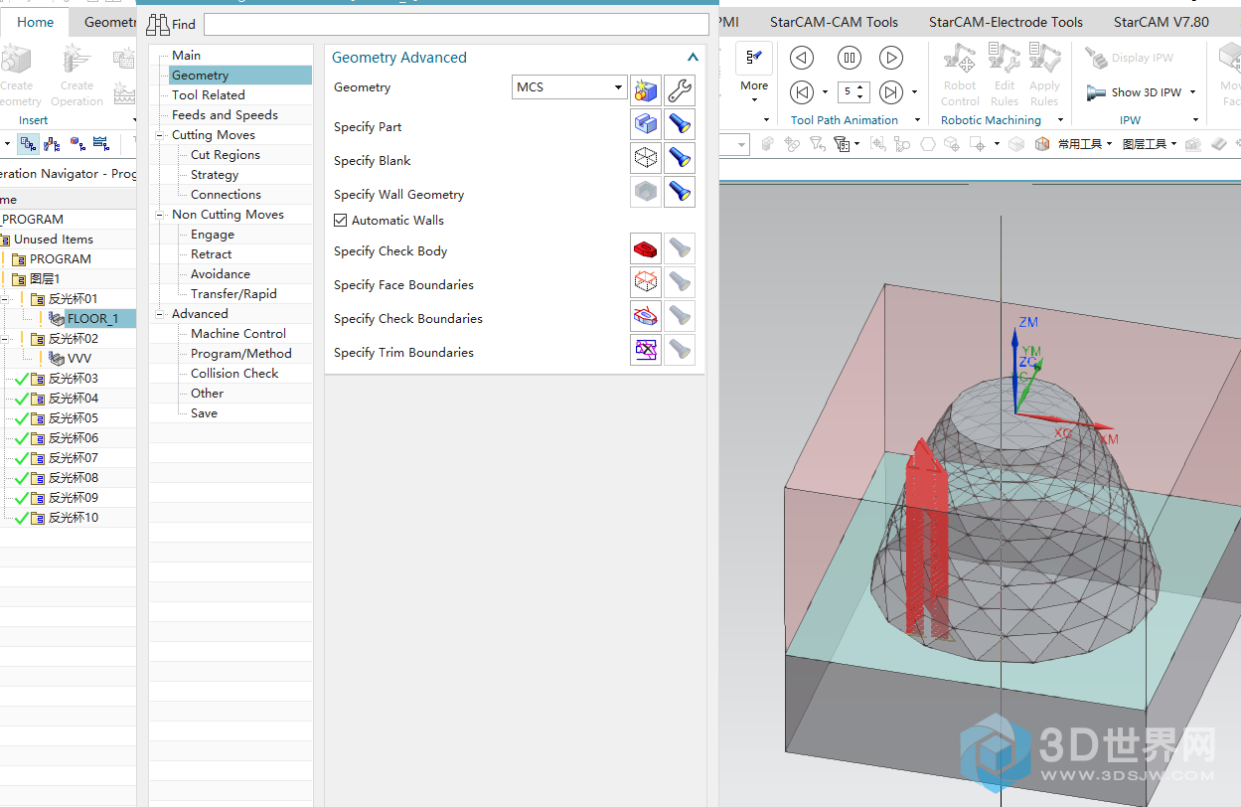Jump to next tool path step
This screenshot has width=1241, height=807.
pyautogui.click(x=891, y=92)
